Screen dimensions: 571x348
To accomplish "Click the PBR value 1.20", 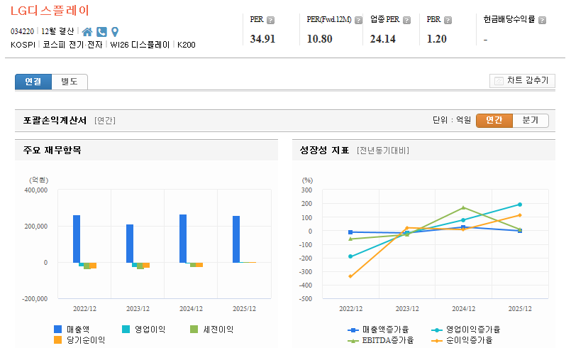I will coord(437,38).
